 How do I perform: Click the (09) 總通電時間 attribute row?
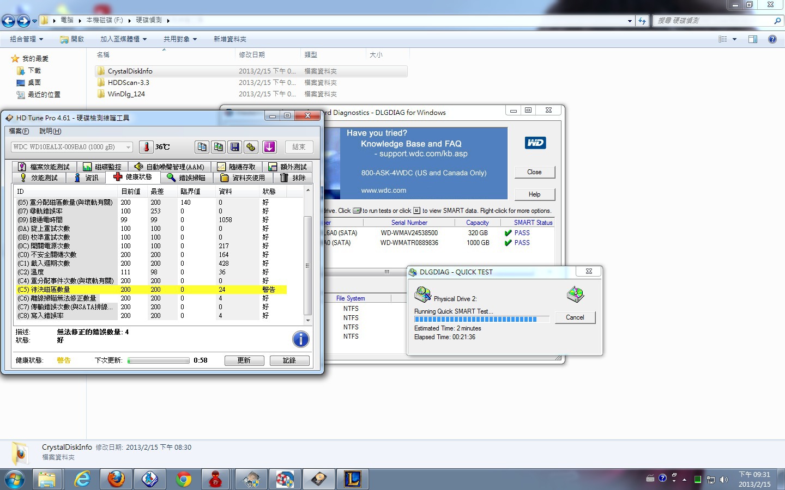coord(151,220)
